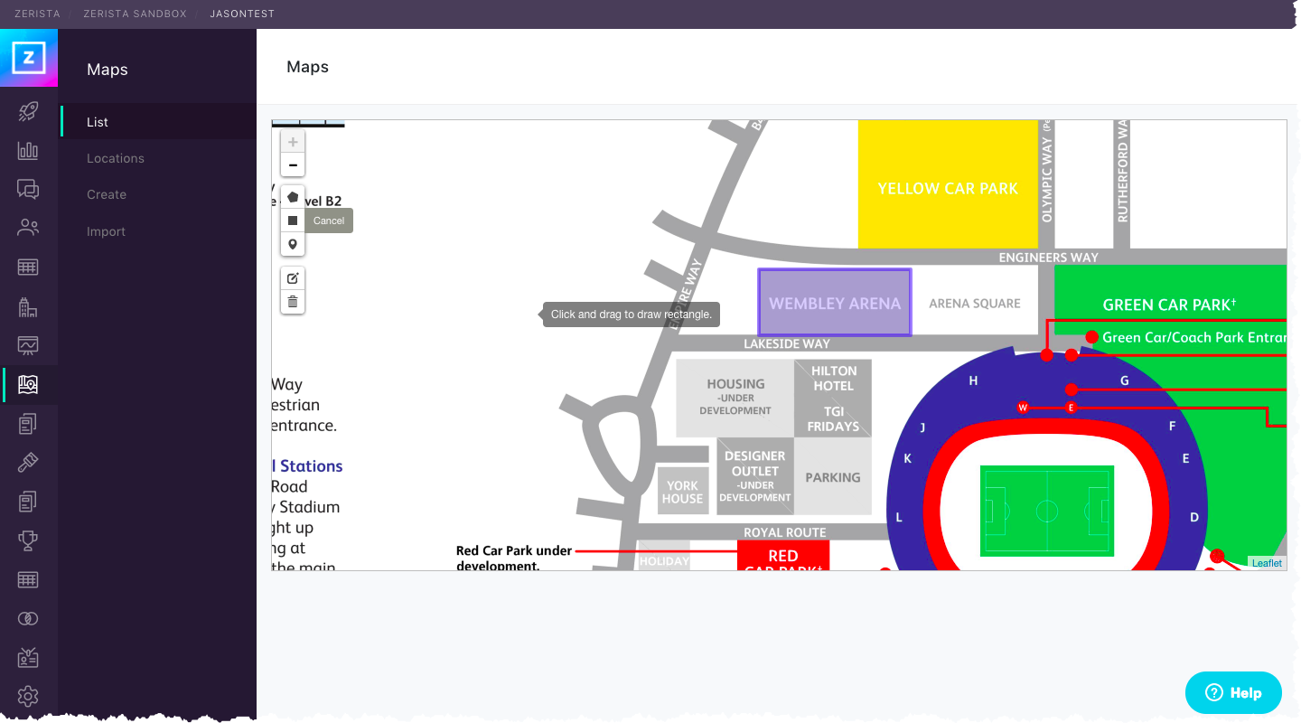Click the DESIGNER OUTLET label
Screen dimensions: 1301x723
coord(754,476)
